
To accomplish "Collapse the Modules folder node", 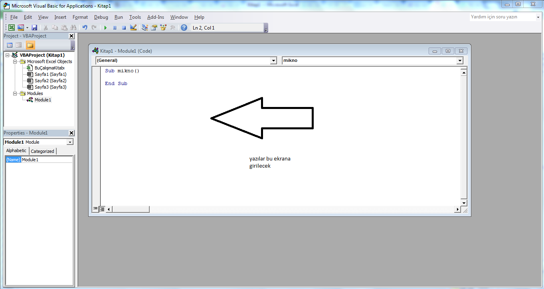I will [x=15, y=93].
